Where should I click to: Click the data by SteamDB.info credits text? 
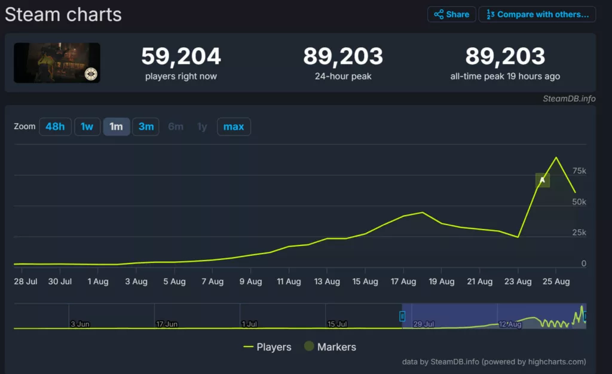tap(494, 362)
